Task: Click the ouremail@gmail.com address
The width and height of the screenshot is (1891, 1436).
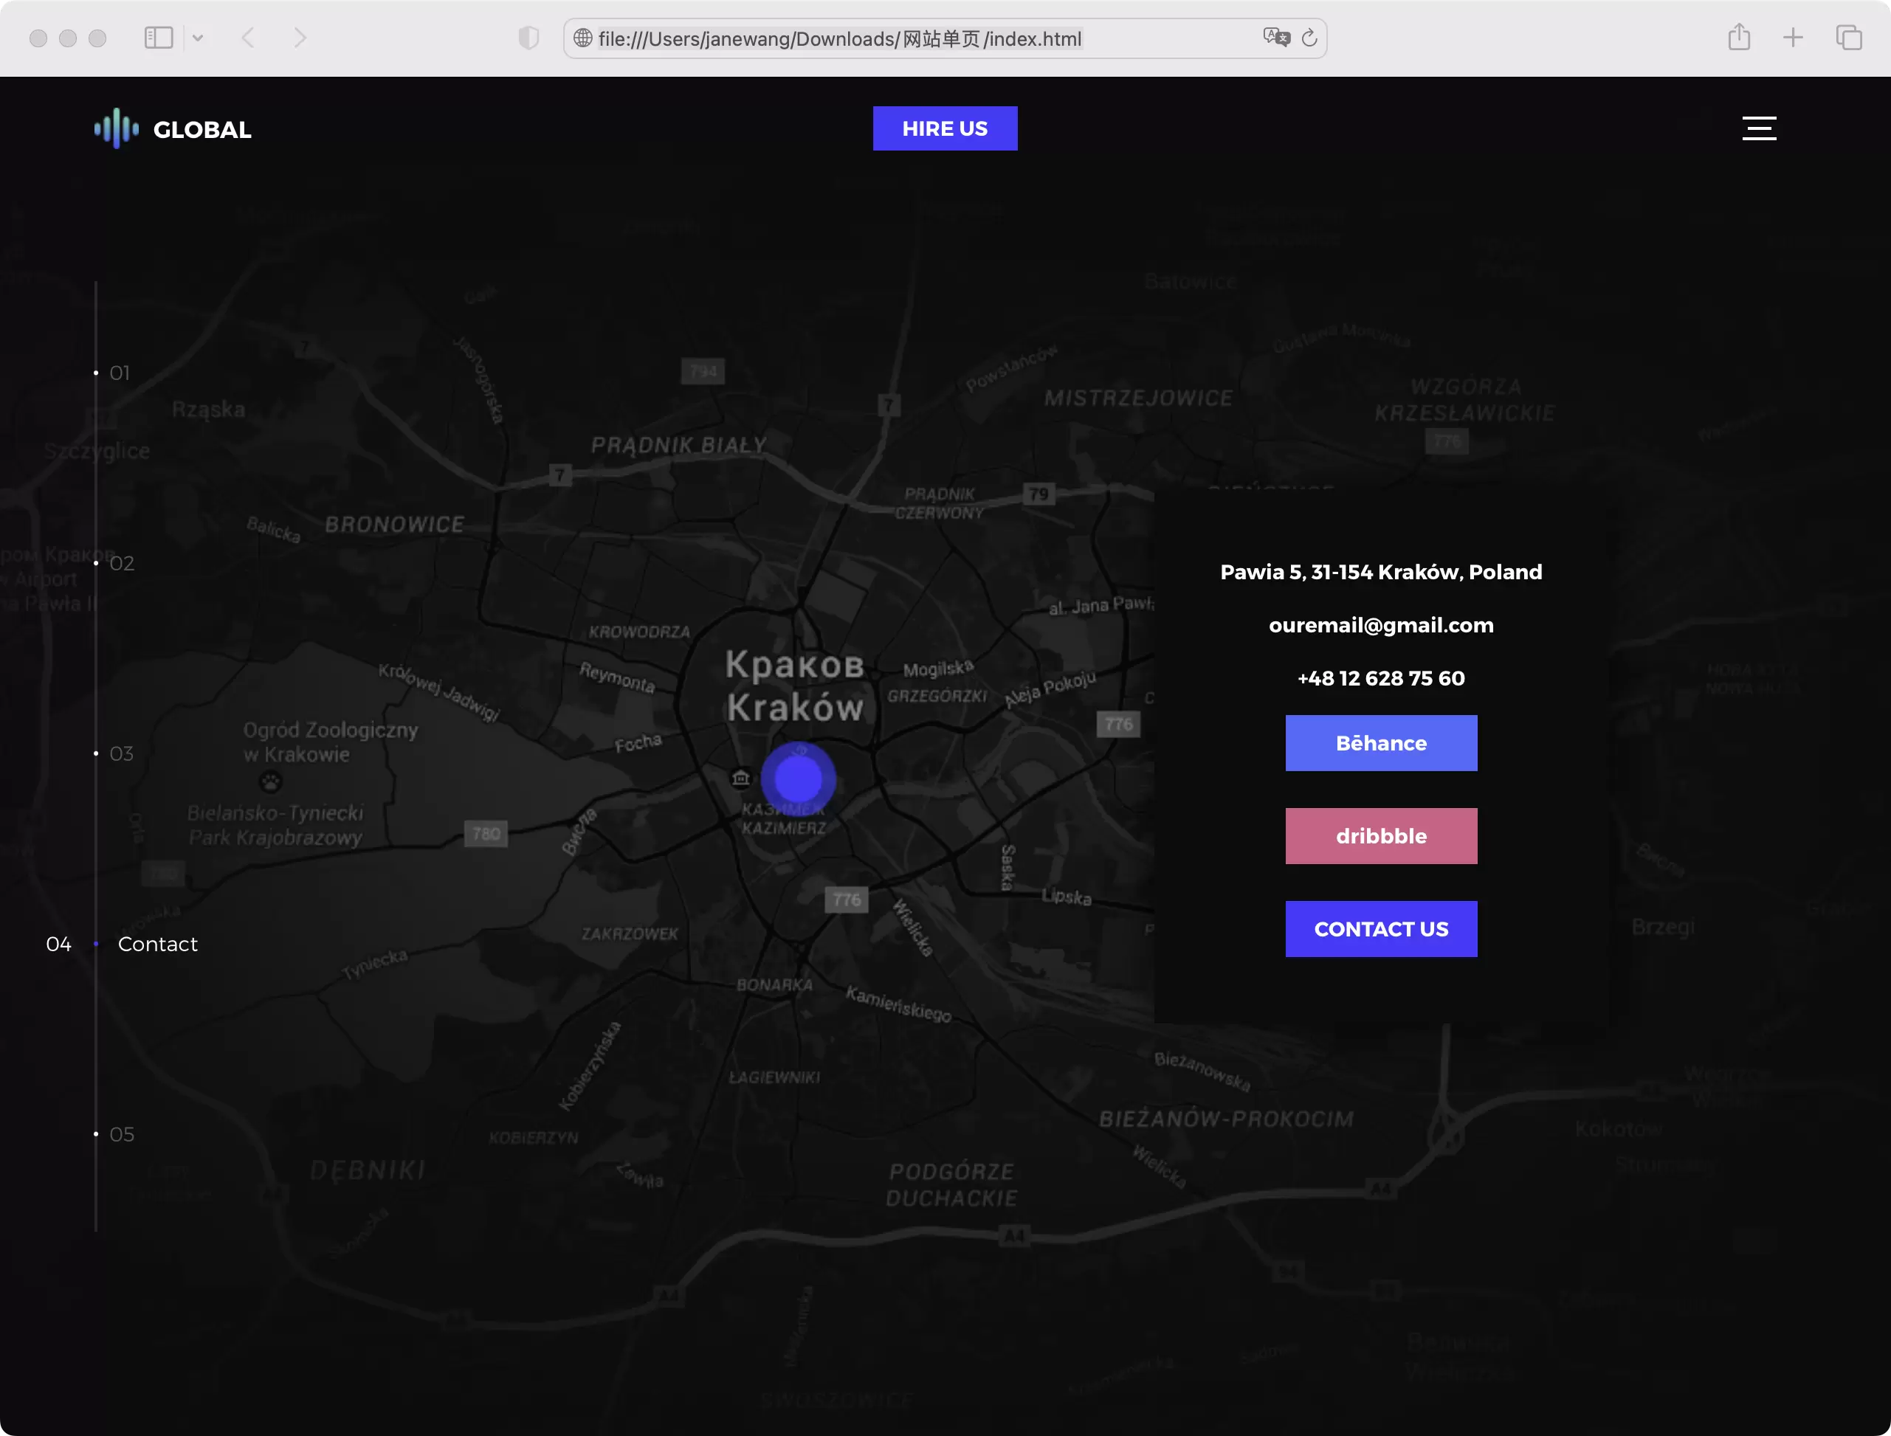Action: [x=1381, y=625]
